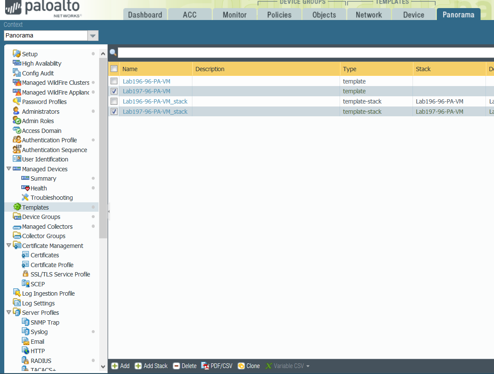The height and width of the screenshot is (374, 494).
Task: Switch to the Dashboard tab
Action: pos(145,14)
